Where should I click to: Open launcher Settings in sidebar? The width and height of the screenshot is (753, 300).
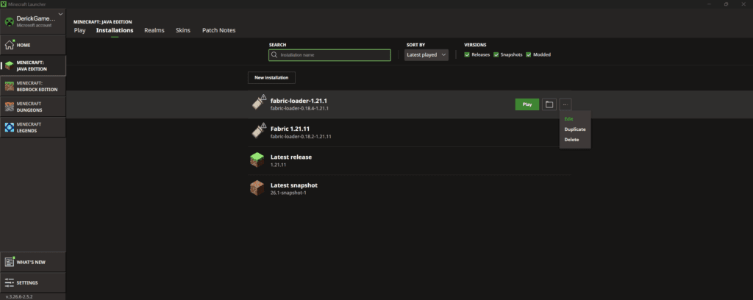click(x=33, y=282)
